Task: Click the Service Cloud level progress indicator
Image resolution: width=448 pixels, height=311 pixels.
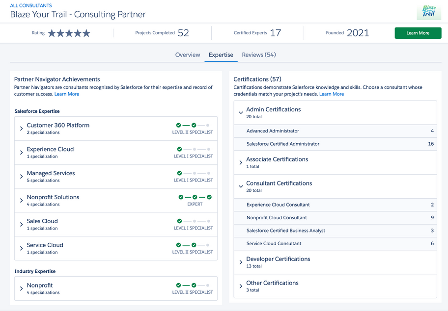Action: coord(194,245)
